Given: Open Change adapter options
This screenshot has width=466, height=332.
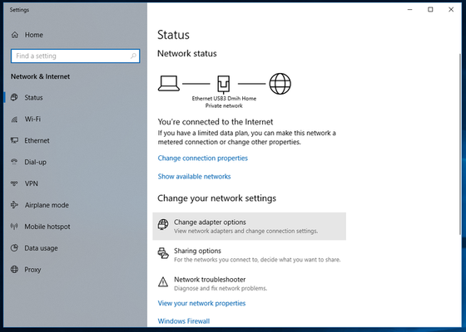Looking at the screenshot, I should (249, 226).
